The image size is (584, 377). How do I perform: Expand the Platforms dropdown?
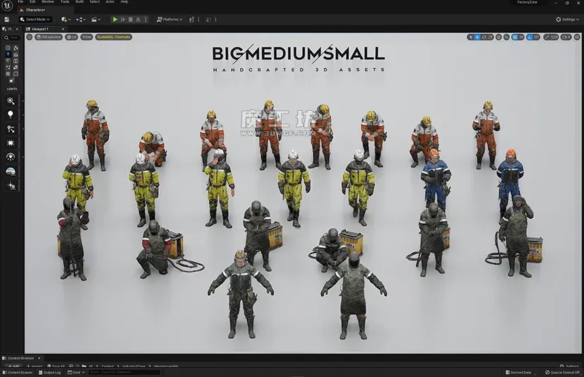pos(169,19)
